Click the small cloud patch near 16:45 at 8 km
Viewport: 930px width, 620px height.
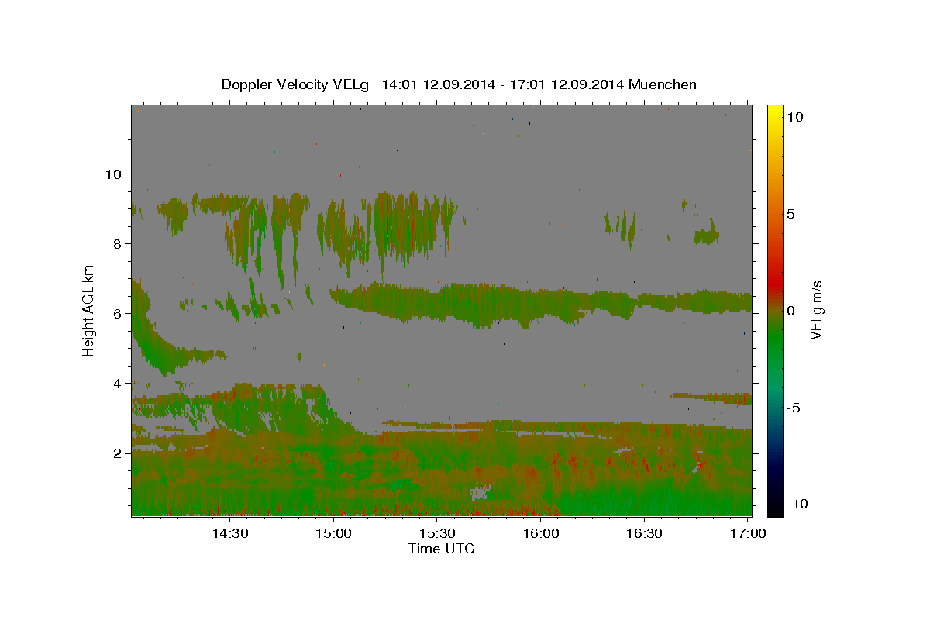point(707,235)
